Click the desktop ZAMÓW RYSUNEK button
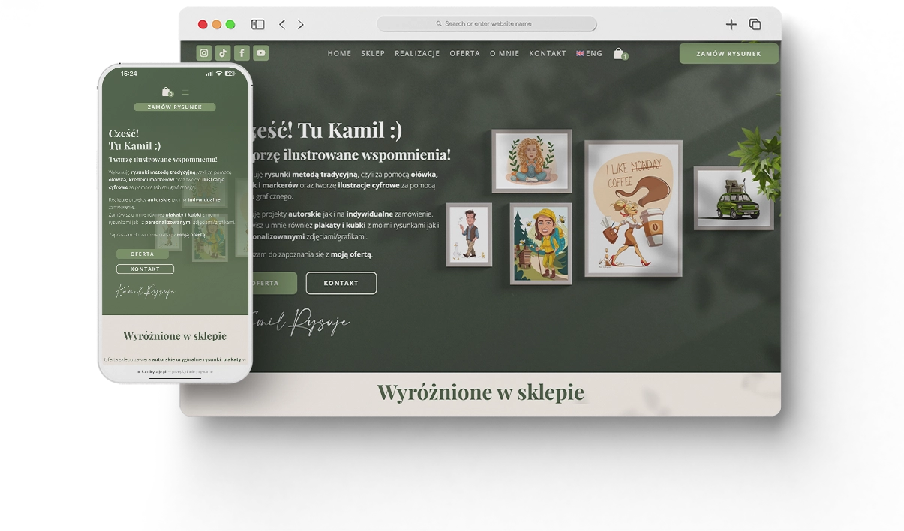Viewport: 904px width, 531px height. click(728, 54)
